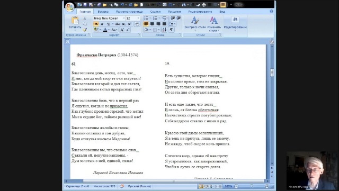Toggle bold (Ж) formatting
The height and width of the screenshot is (191, 339).
tap(96, 24)
